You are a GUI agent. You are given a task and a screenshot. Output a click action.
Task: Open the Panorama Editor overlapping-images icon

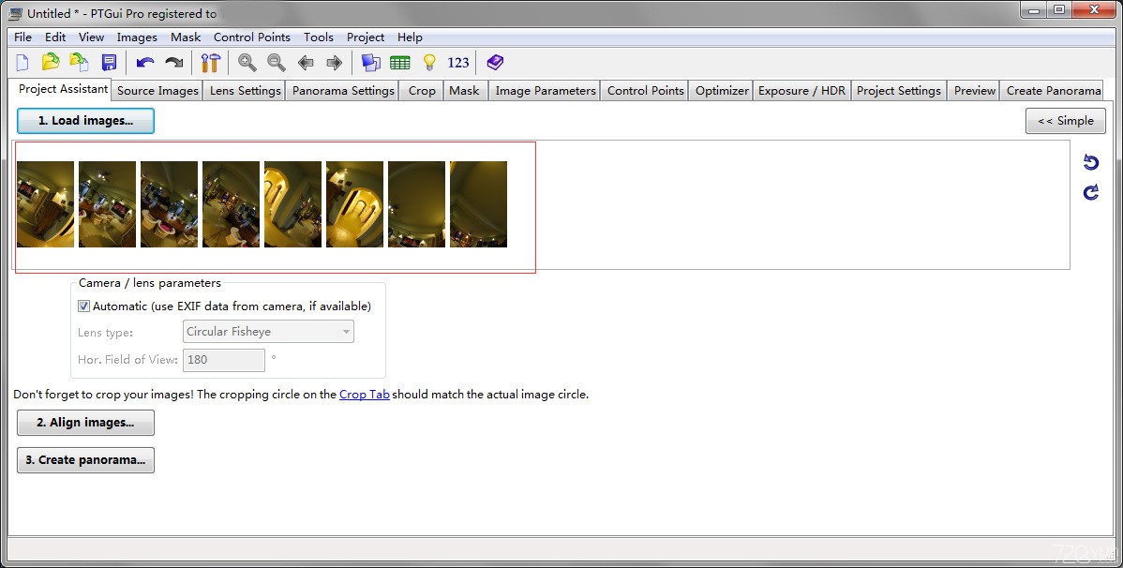[x=371, y=63]
